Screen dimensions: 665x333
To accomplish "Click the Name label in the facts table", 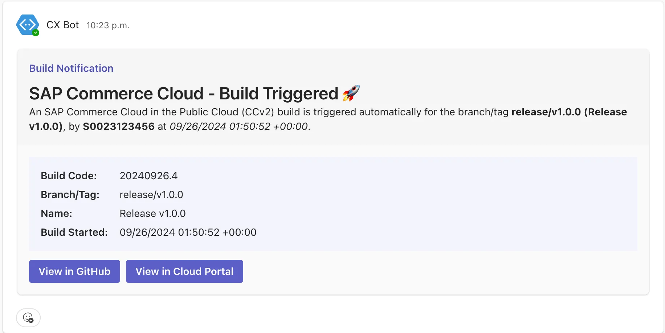I will pos(56,213).
